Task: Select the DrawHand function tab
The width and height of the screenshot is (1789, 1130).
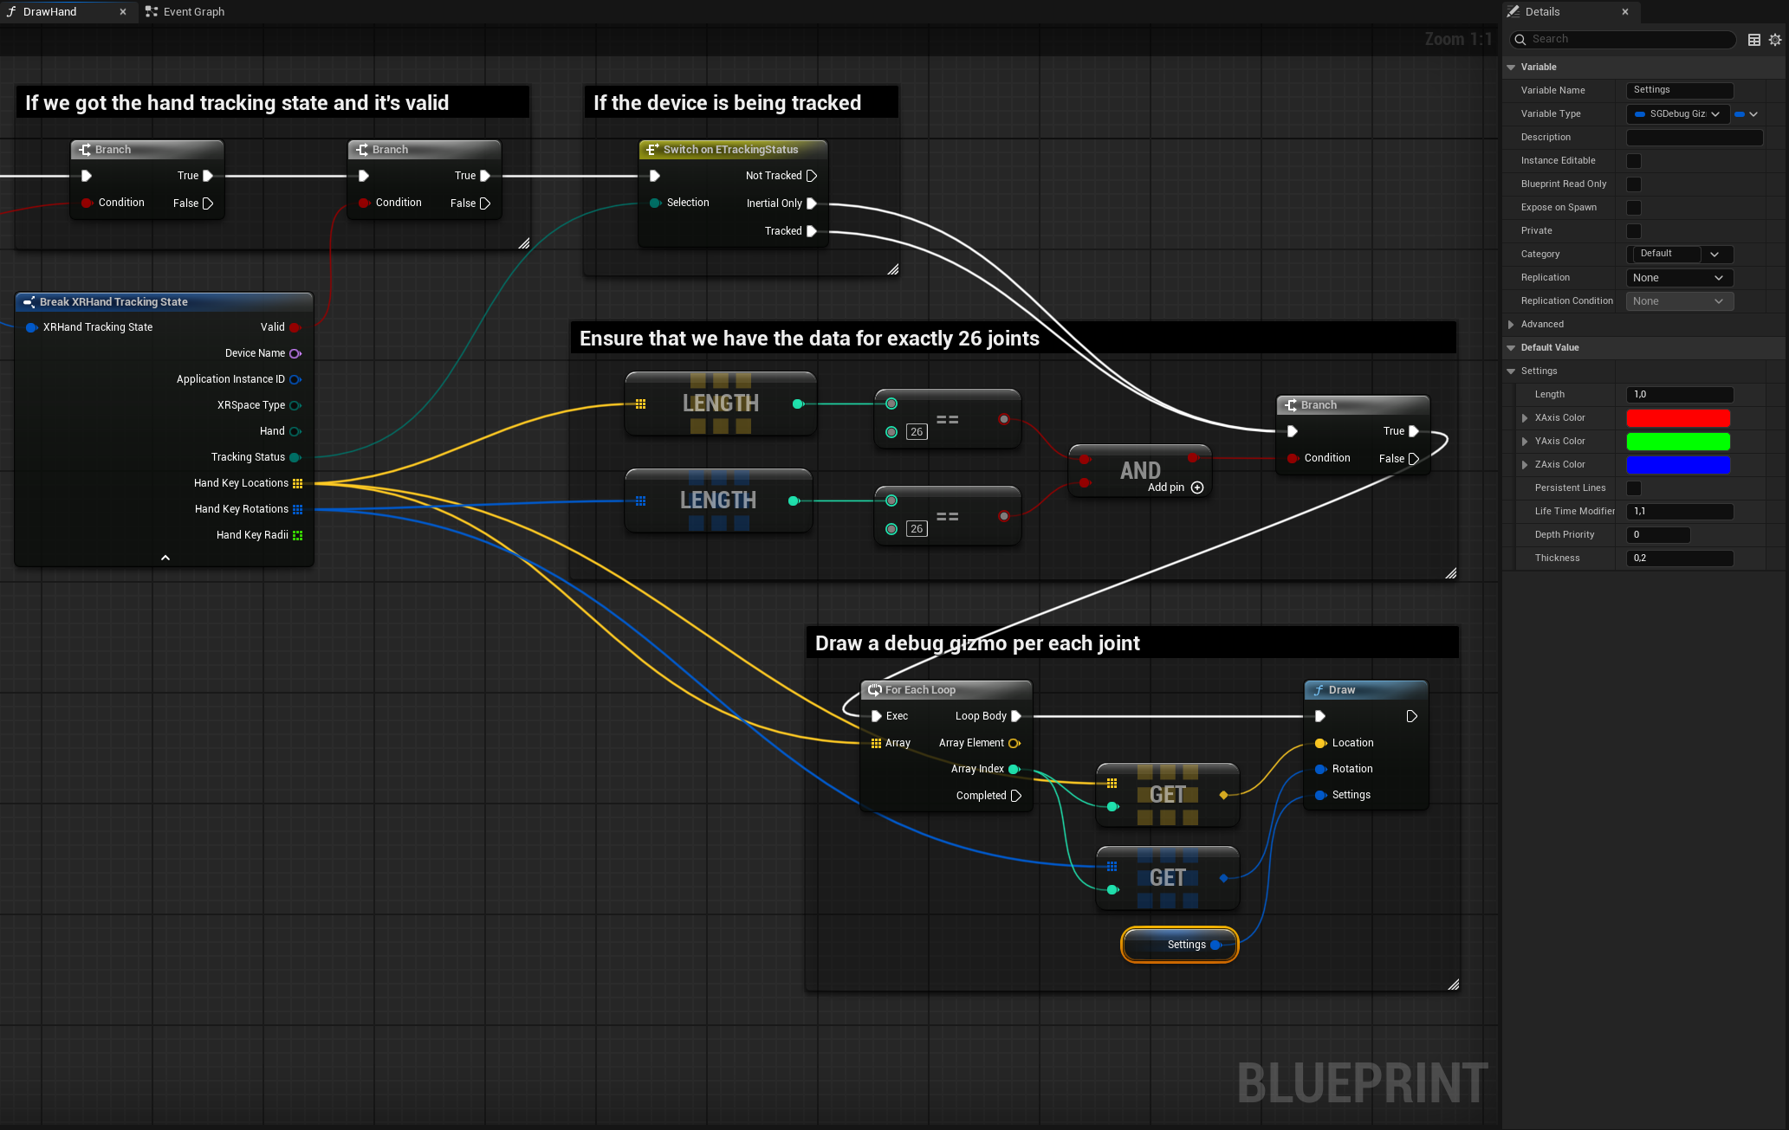Action: pyautogui.click(x=52, y=11)
